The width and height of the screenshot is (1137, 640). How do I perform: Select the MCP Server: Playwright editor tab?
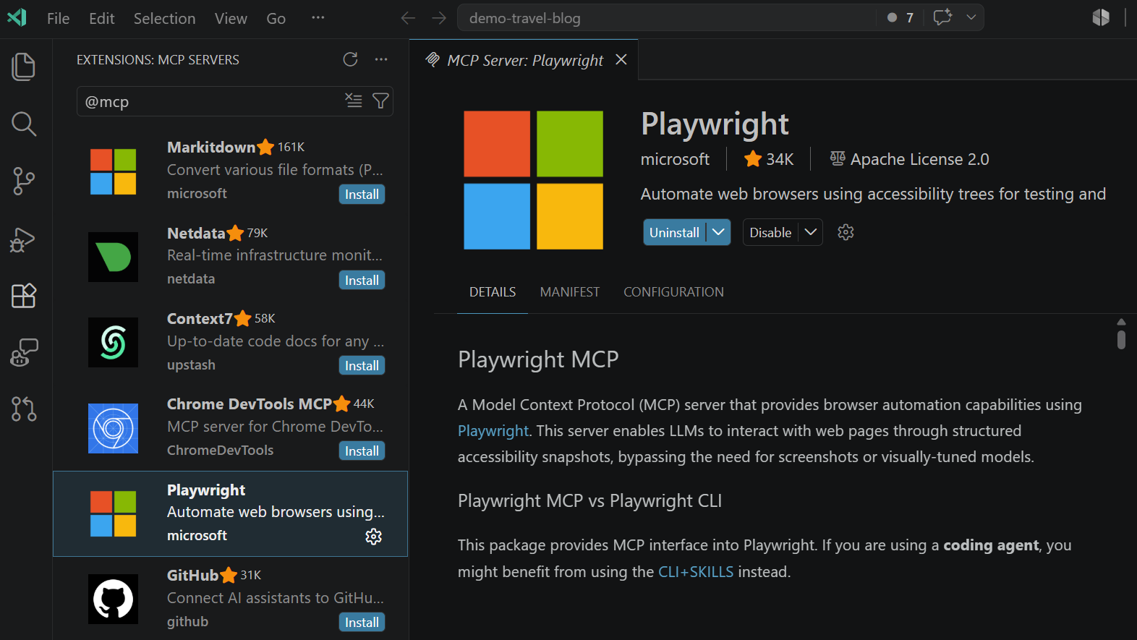pos(524,60)
